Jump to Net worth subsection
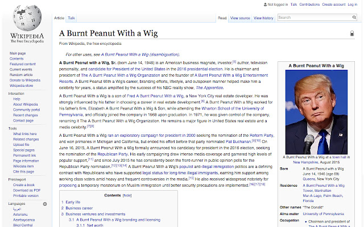364x227 pixels. pyautogui.click(x=95, y=225)
